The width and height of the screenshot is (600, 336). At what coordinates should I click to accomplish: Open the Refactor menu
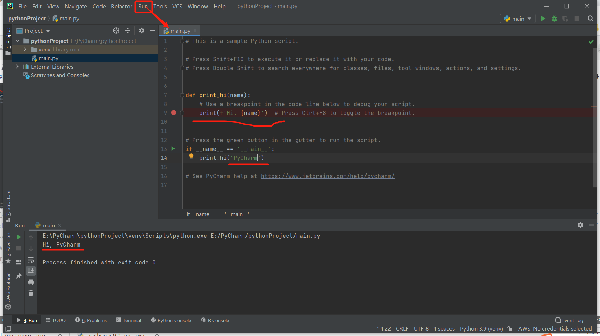tap(121, 6)
